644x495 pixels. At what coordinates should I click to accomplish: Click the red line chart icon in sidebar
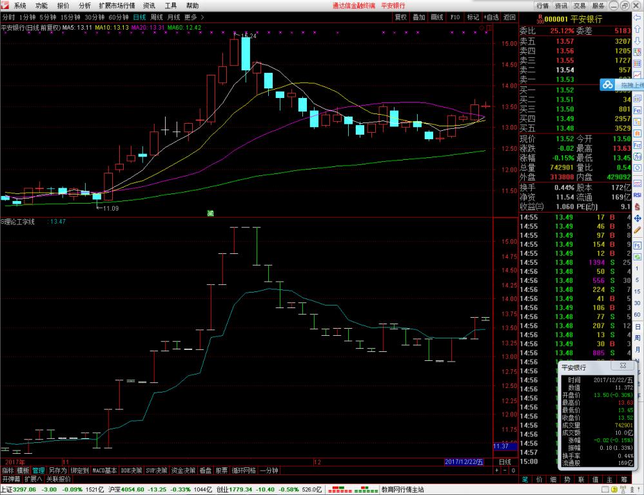pos(638,75)
